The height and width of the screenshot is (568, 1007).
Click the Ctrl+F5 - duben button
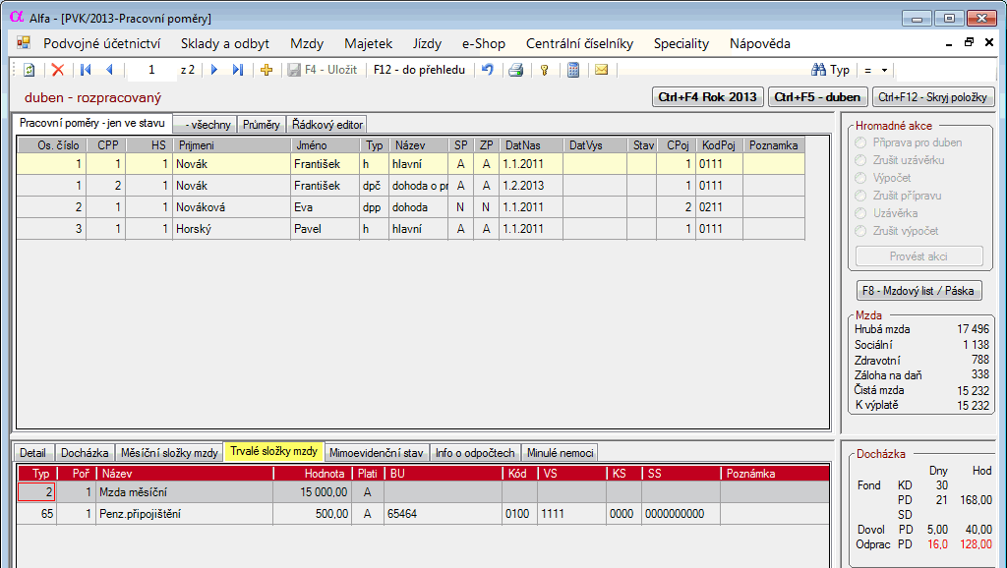point(817,97)
